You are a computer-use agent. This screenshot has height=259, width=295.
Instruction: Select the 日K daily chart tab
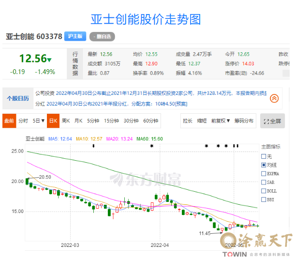53,121
